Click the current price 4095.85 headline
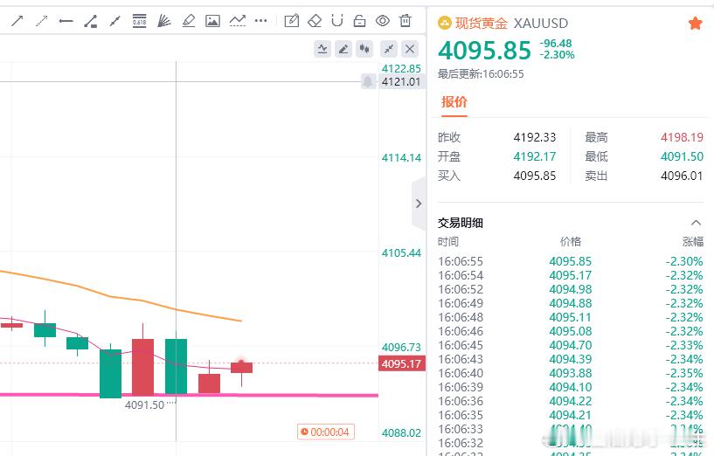 click(484, 50)
